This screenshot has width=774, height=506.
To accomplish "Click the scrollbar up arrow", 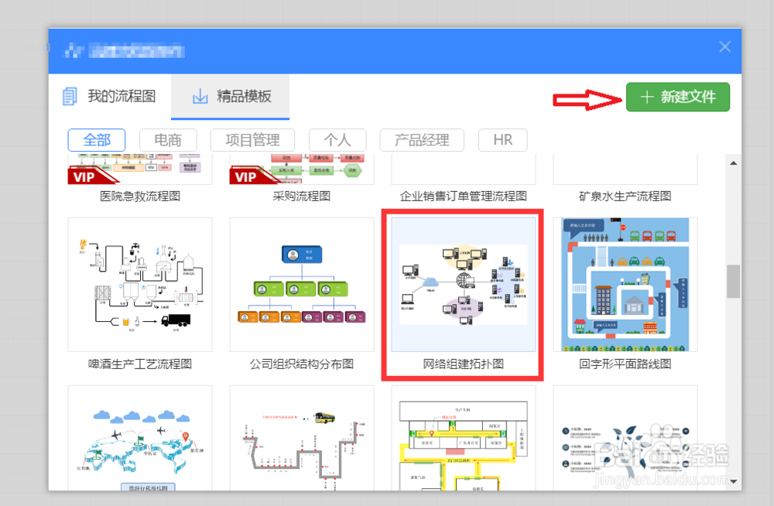I will (x=733, y=162).
